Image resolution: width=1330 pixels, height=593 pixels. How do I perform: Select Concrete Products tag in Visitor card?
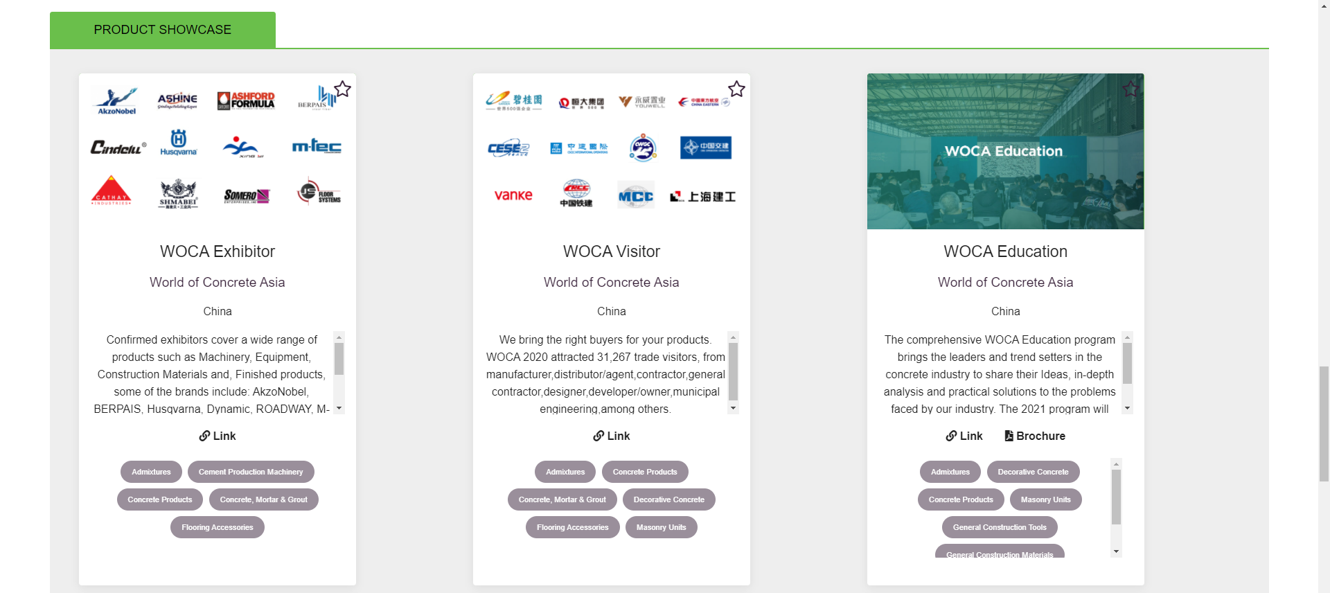point(645,472)
